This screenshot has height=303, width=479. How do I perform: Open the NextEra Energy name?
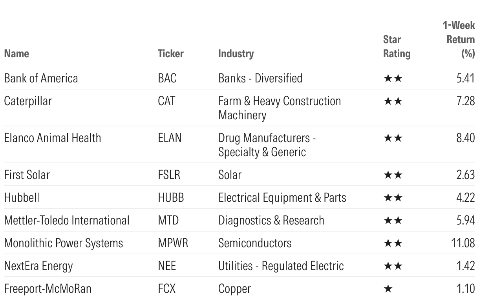point(38,266)
